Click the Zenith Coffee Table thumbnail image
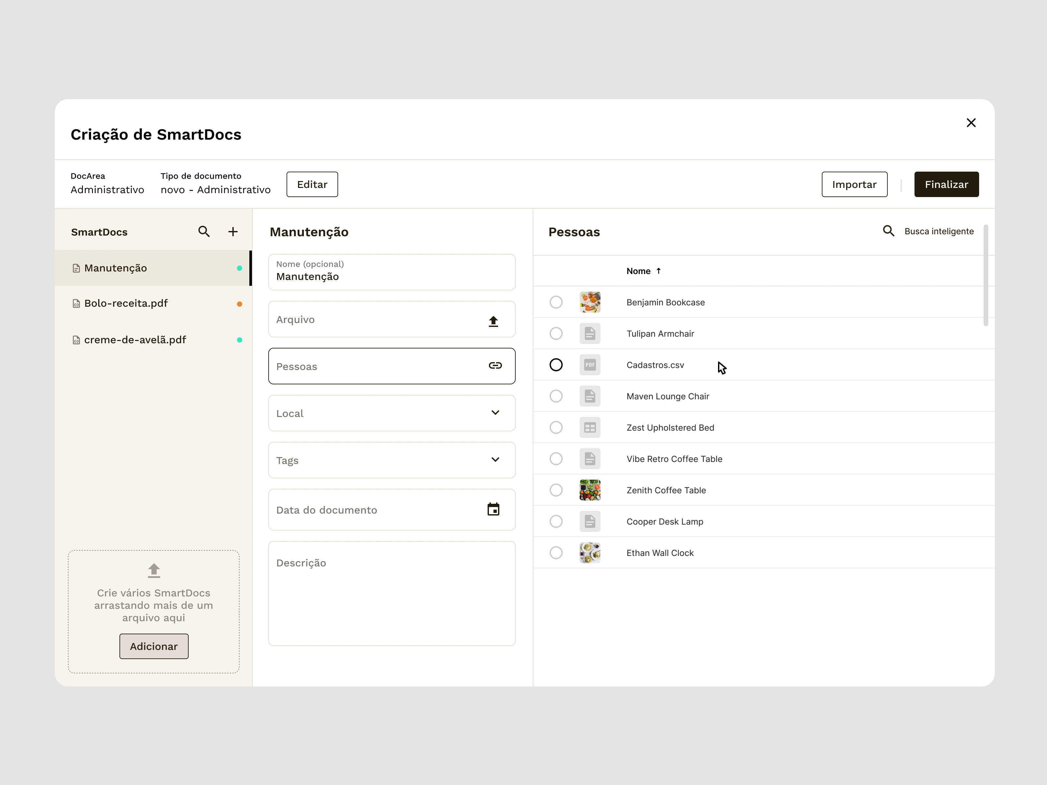This screenshot has height=785, width=1047. tap(590, 490)
